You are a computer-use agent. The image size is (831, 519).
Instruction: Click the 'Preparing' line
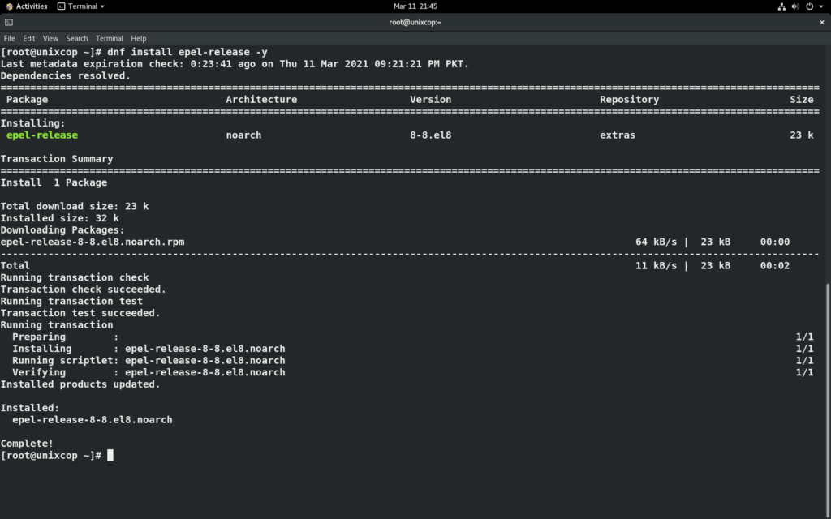pos(65,337)
